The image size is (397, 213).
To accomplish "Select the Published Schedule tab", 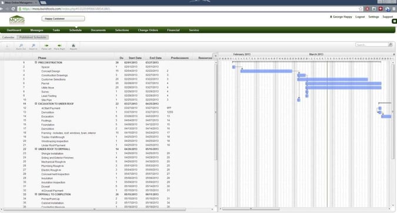I will [33, 37].
